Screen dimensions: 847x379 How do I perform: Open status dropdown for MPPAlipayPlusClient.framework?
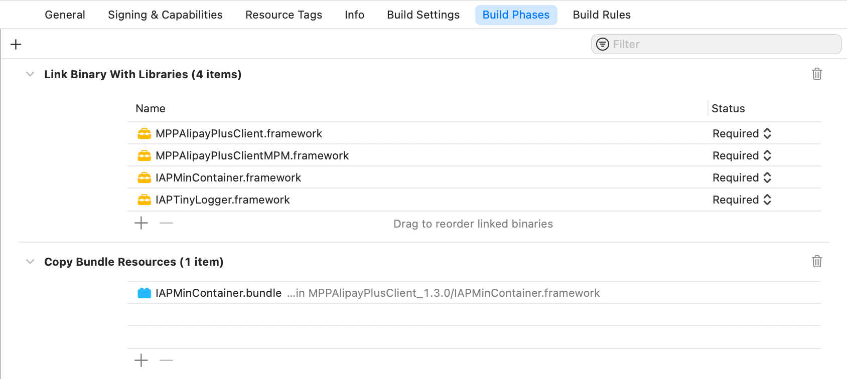[x=742, y=134]
